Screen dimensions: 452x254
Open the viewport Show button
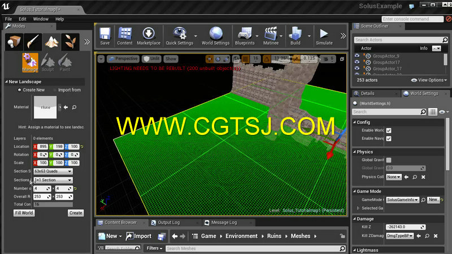pyautogui.click(x=171, y=59)
